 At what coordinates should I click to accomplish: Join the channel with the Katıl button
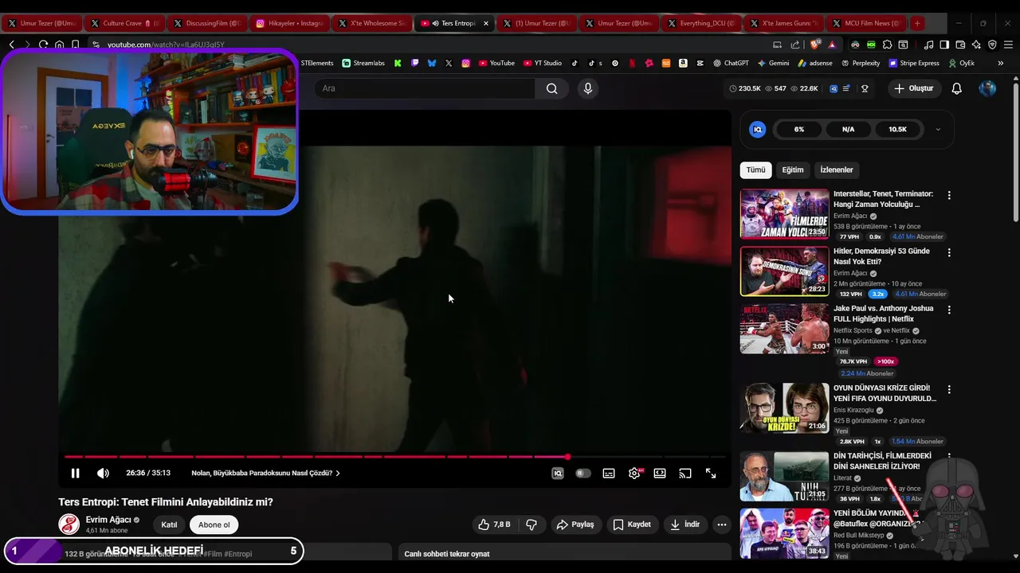(169, 524)
